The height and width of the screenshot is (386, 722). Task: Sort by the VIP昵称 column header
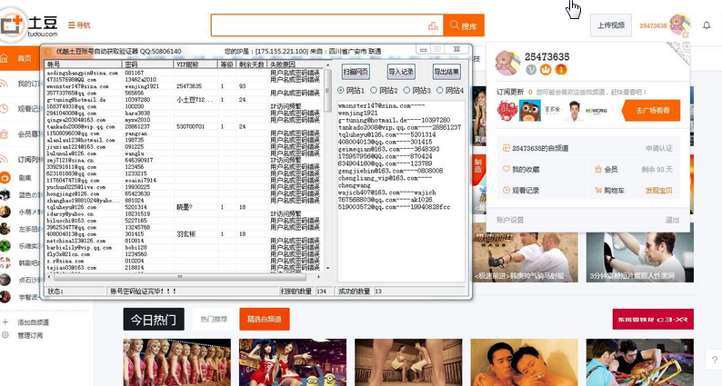coord(196,64)
